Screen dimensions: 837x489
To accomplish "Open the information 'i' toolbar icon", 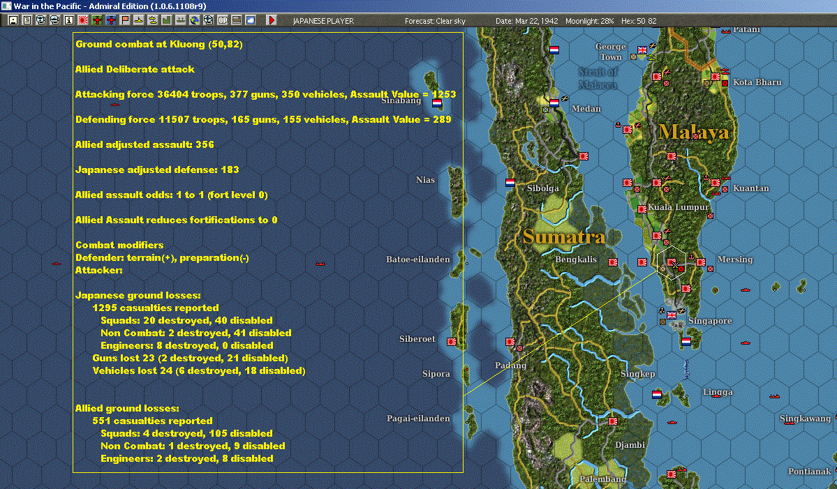I will pos(69,20).
